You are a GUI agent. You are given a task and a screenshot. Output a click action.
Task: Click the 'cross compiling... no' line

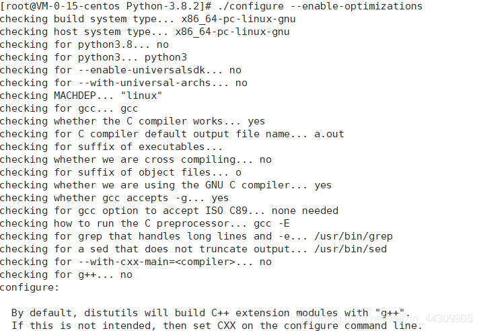pyautogui.click(x=136, y=159)
